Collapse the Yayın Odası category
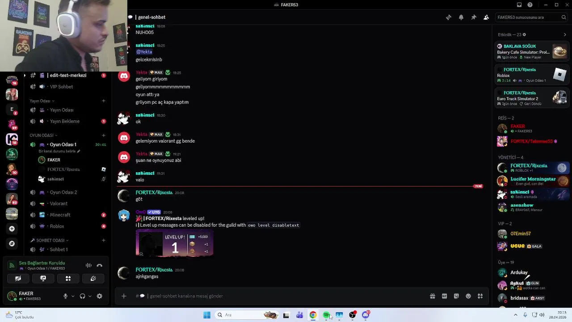The height and width of the screenshot is (322, 572). (x=42, y=101)
